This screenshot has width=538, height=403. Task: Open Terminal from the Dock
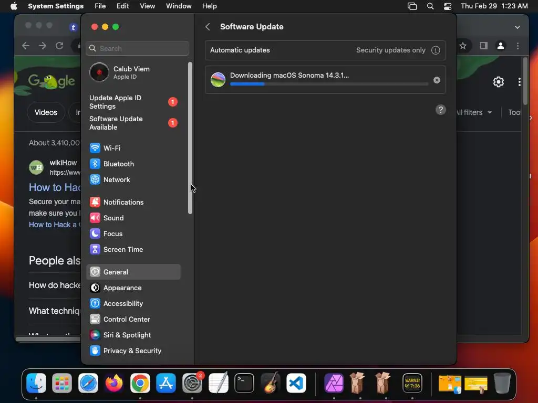point(244,383)
